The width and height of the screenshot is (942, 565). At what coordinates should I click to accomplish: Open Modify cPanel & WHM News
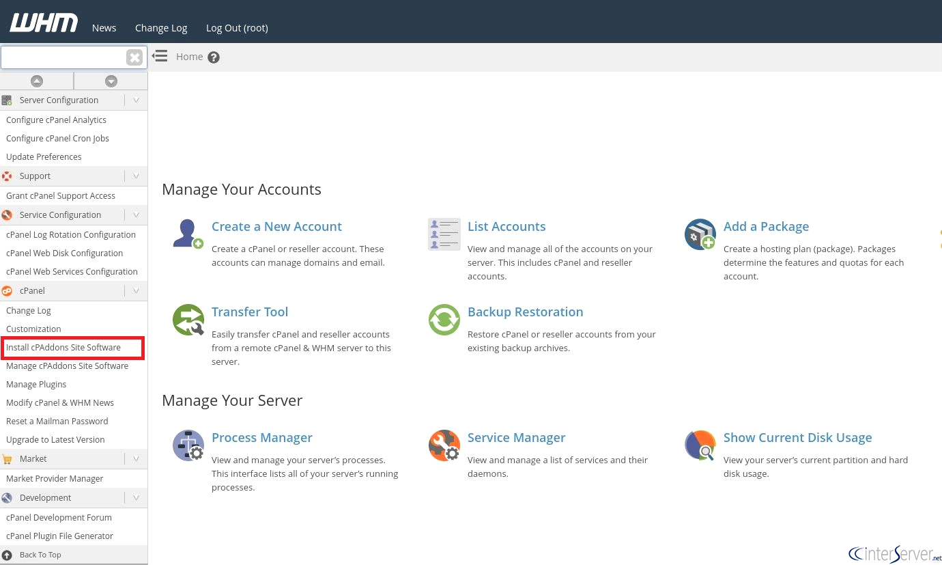60,403
